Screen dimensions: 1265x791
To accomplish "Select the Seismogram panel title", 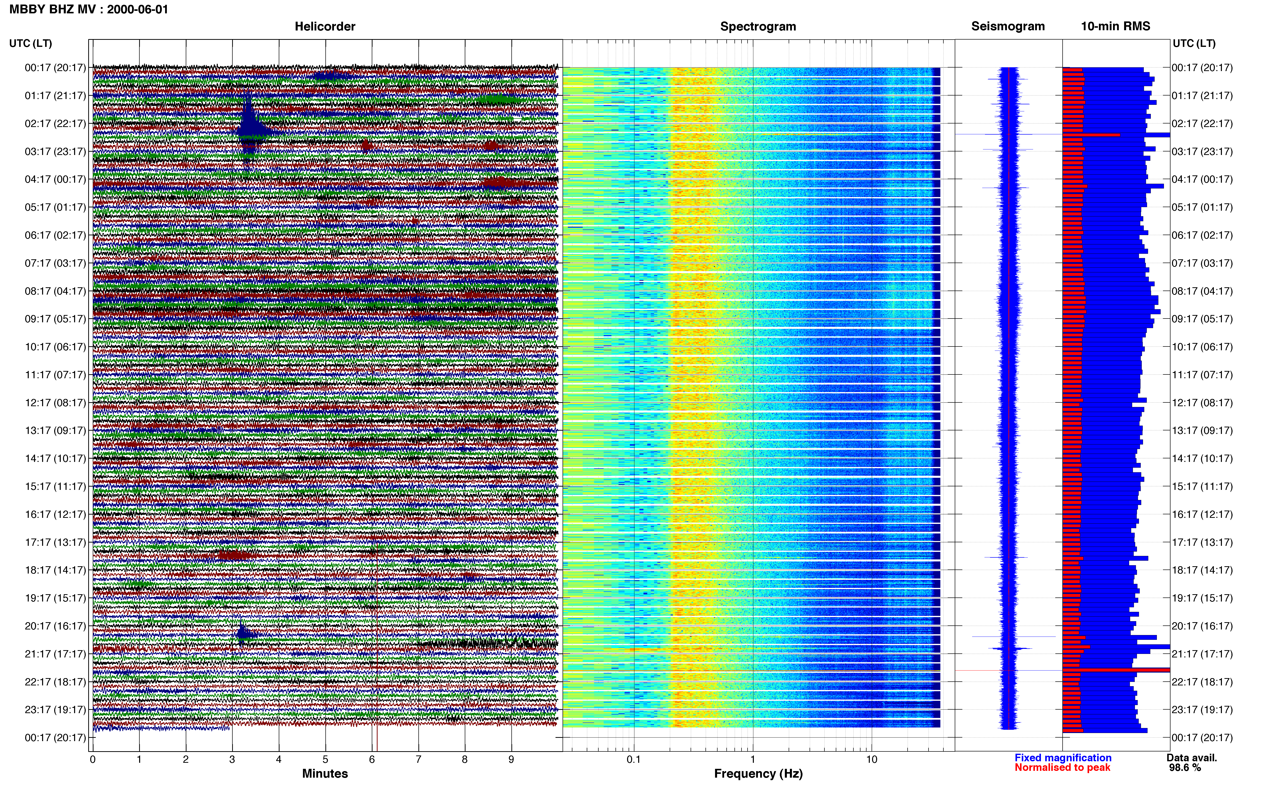I will tap(1008, 27).
